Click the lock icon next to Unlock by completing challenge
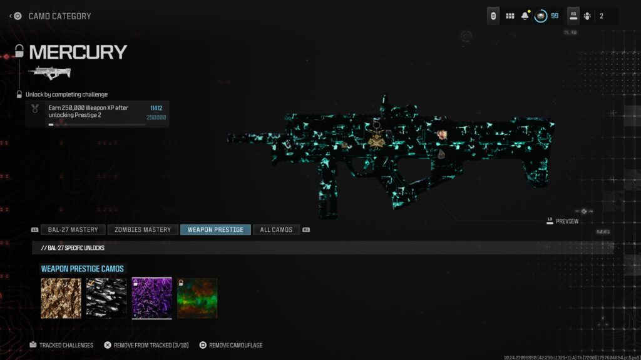Viewport: 641px width, 360px height. click(19, 94)
